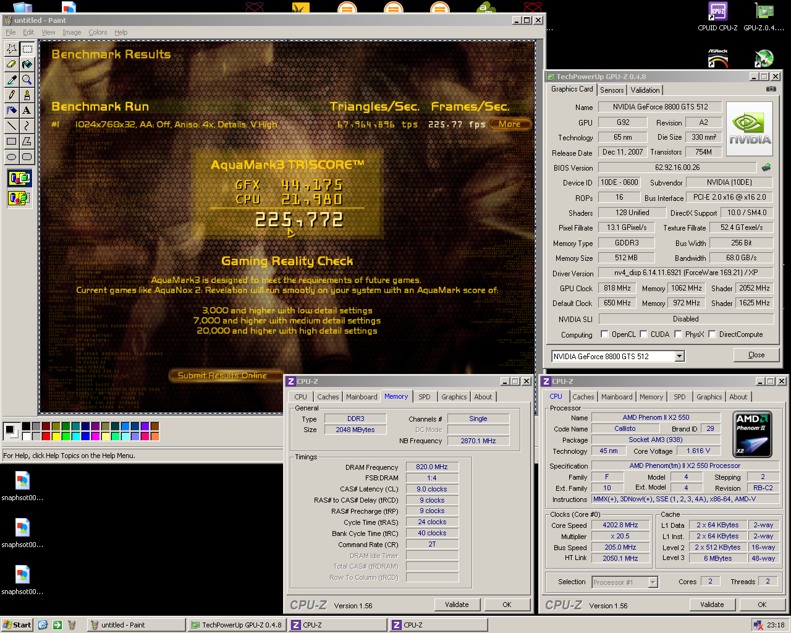The height and width of the screenshot is (633, 791).
Task: Enable the CUDA checkbox in GPU-Z
Action: (644, 334)
